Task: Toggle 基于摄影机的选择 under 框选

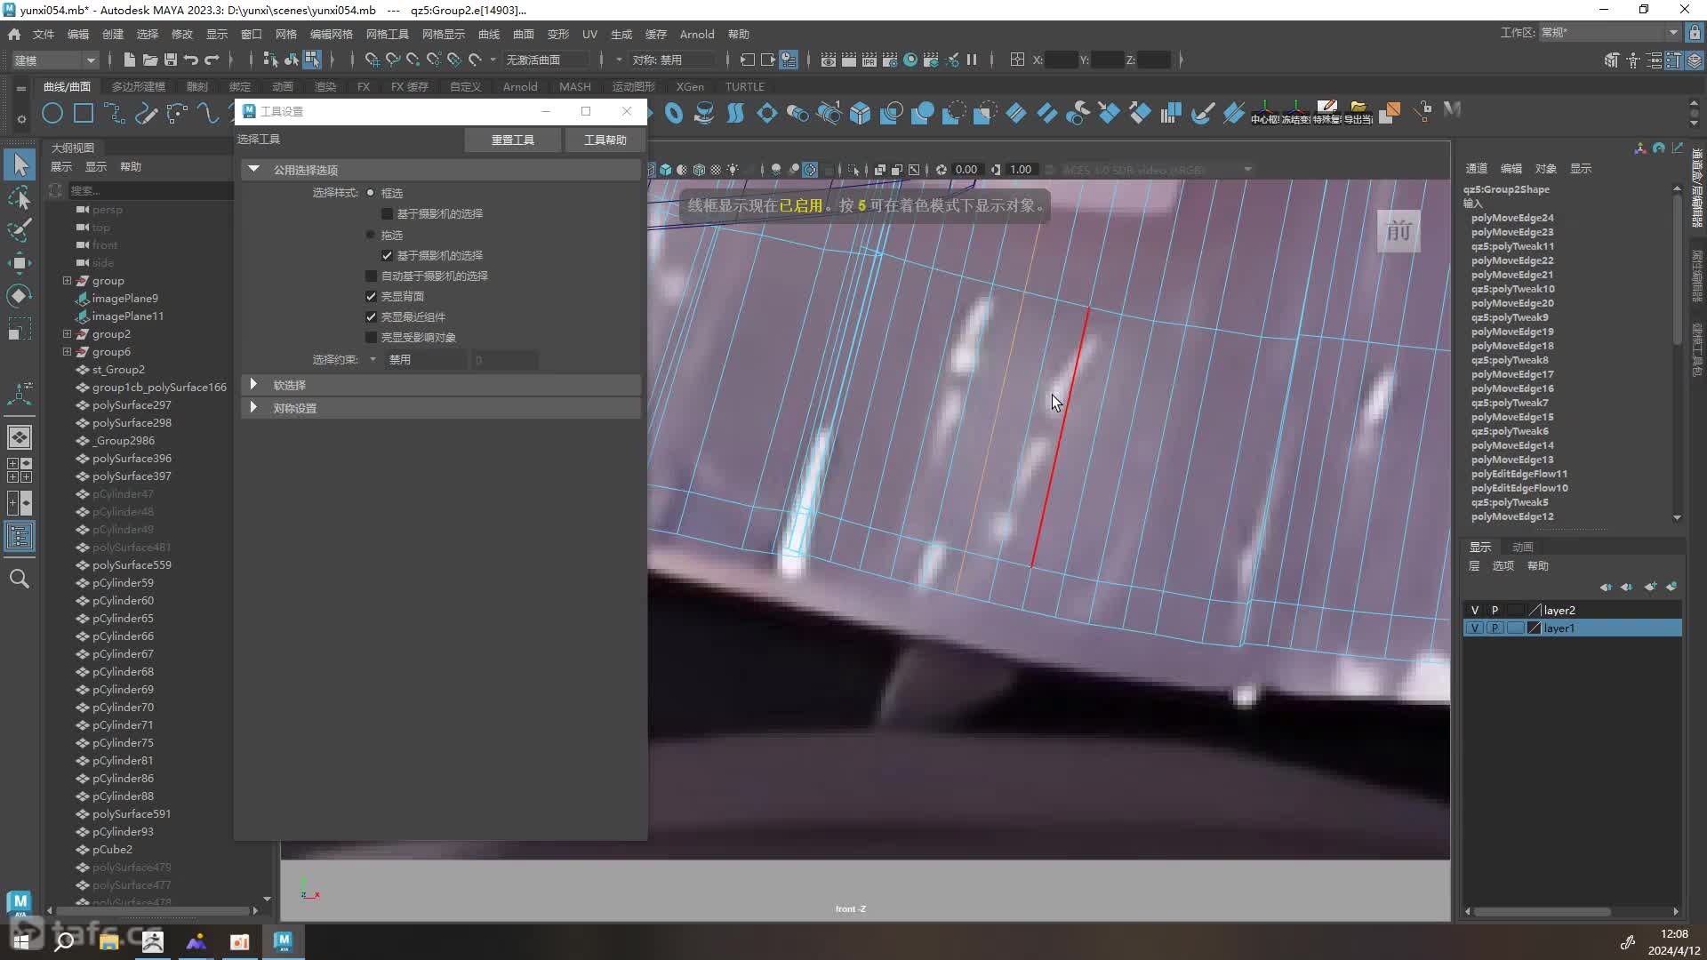Action: point(387,213)
